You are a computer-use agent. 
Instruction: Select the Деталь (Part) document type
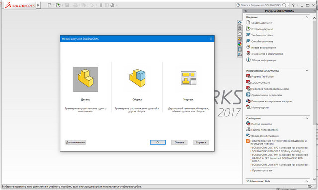(85, 79)
